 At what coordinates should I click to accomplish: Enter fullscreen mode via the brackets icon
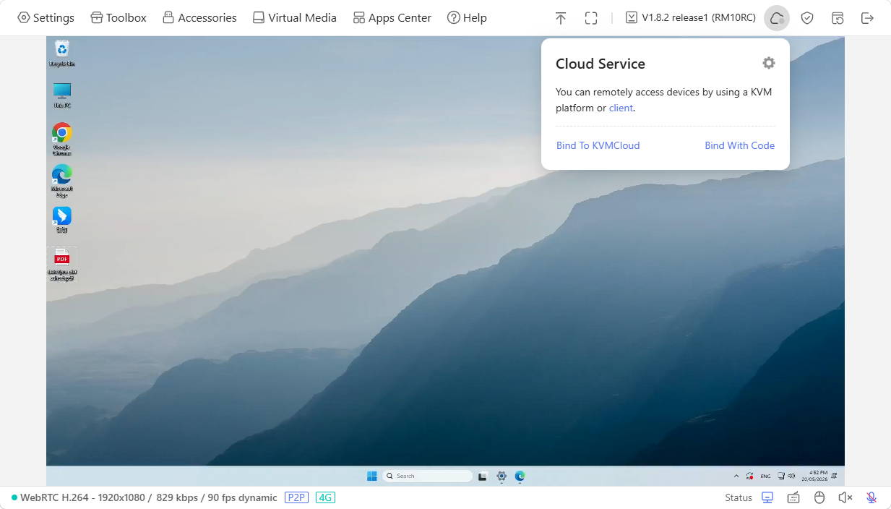pos(591,18)
